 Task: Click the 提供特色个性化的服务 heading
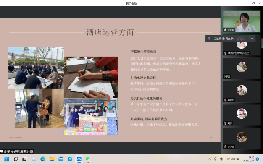coord(147,99)
